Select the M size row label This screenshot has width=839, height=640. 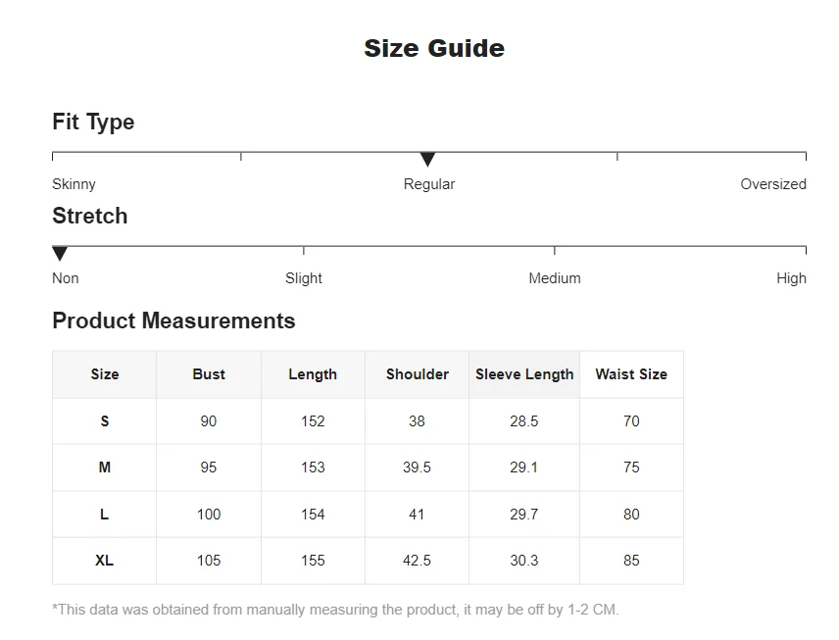click(x=105, y=468)
